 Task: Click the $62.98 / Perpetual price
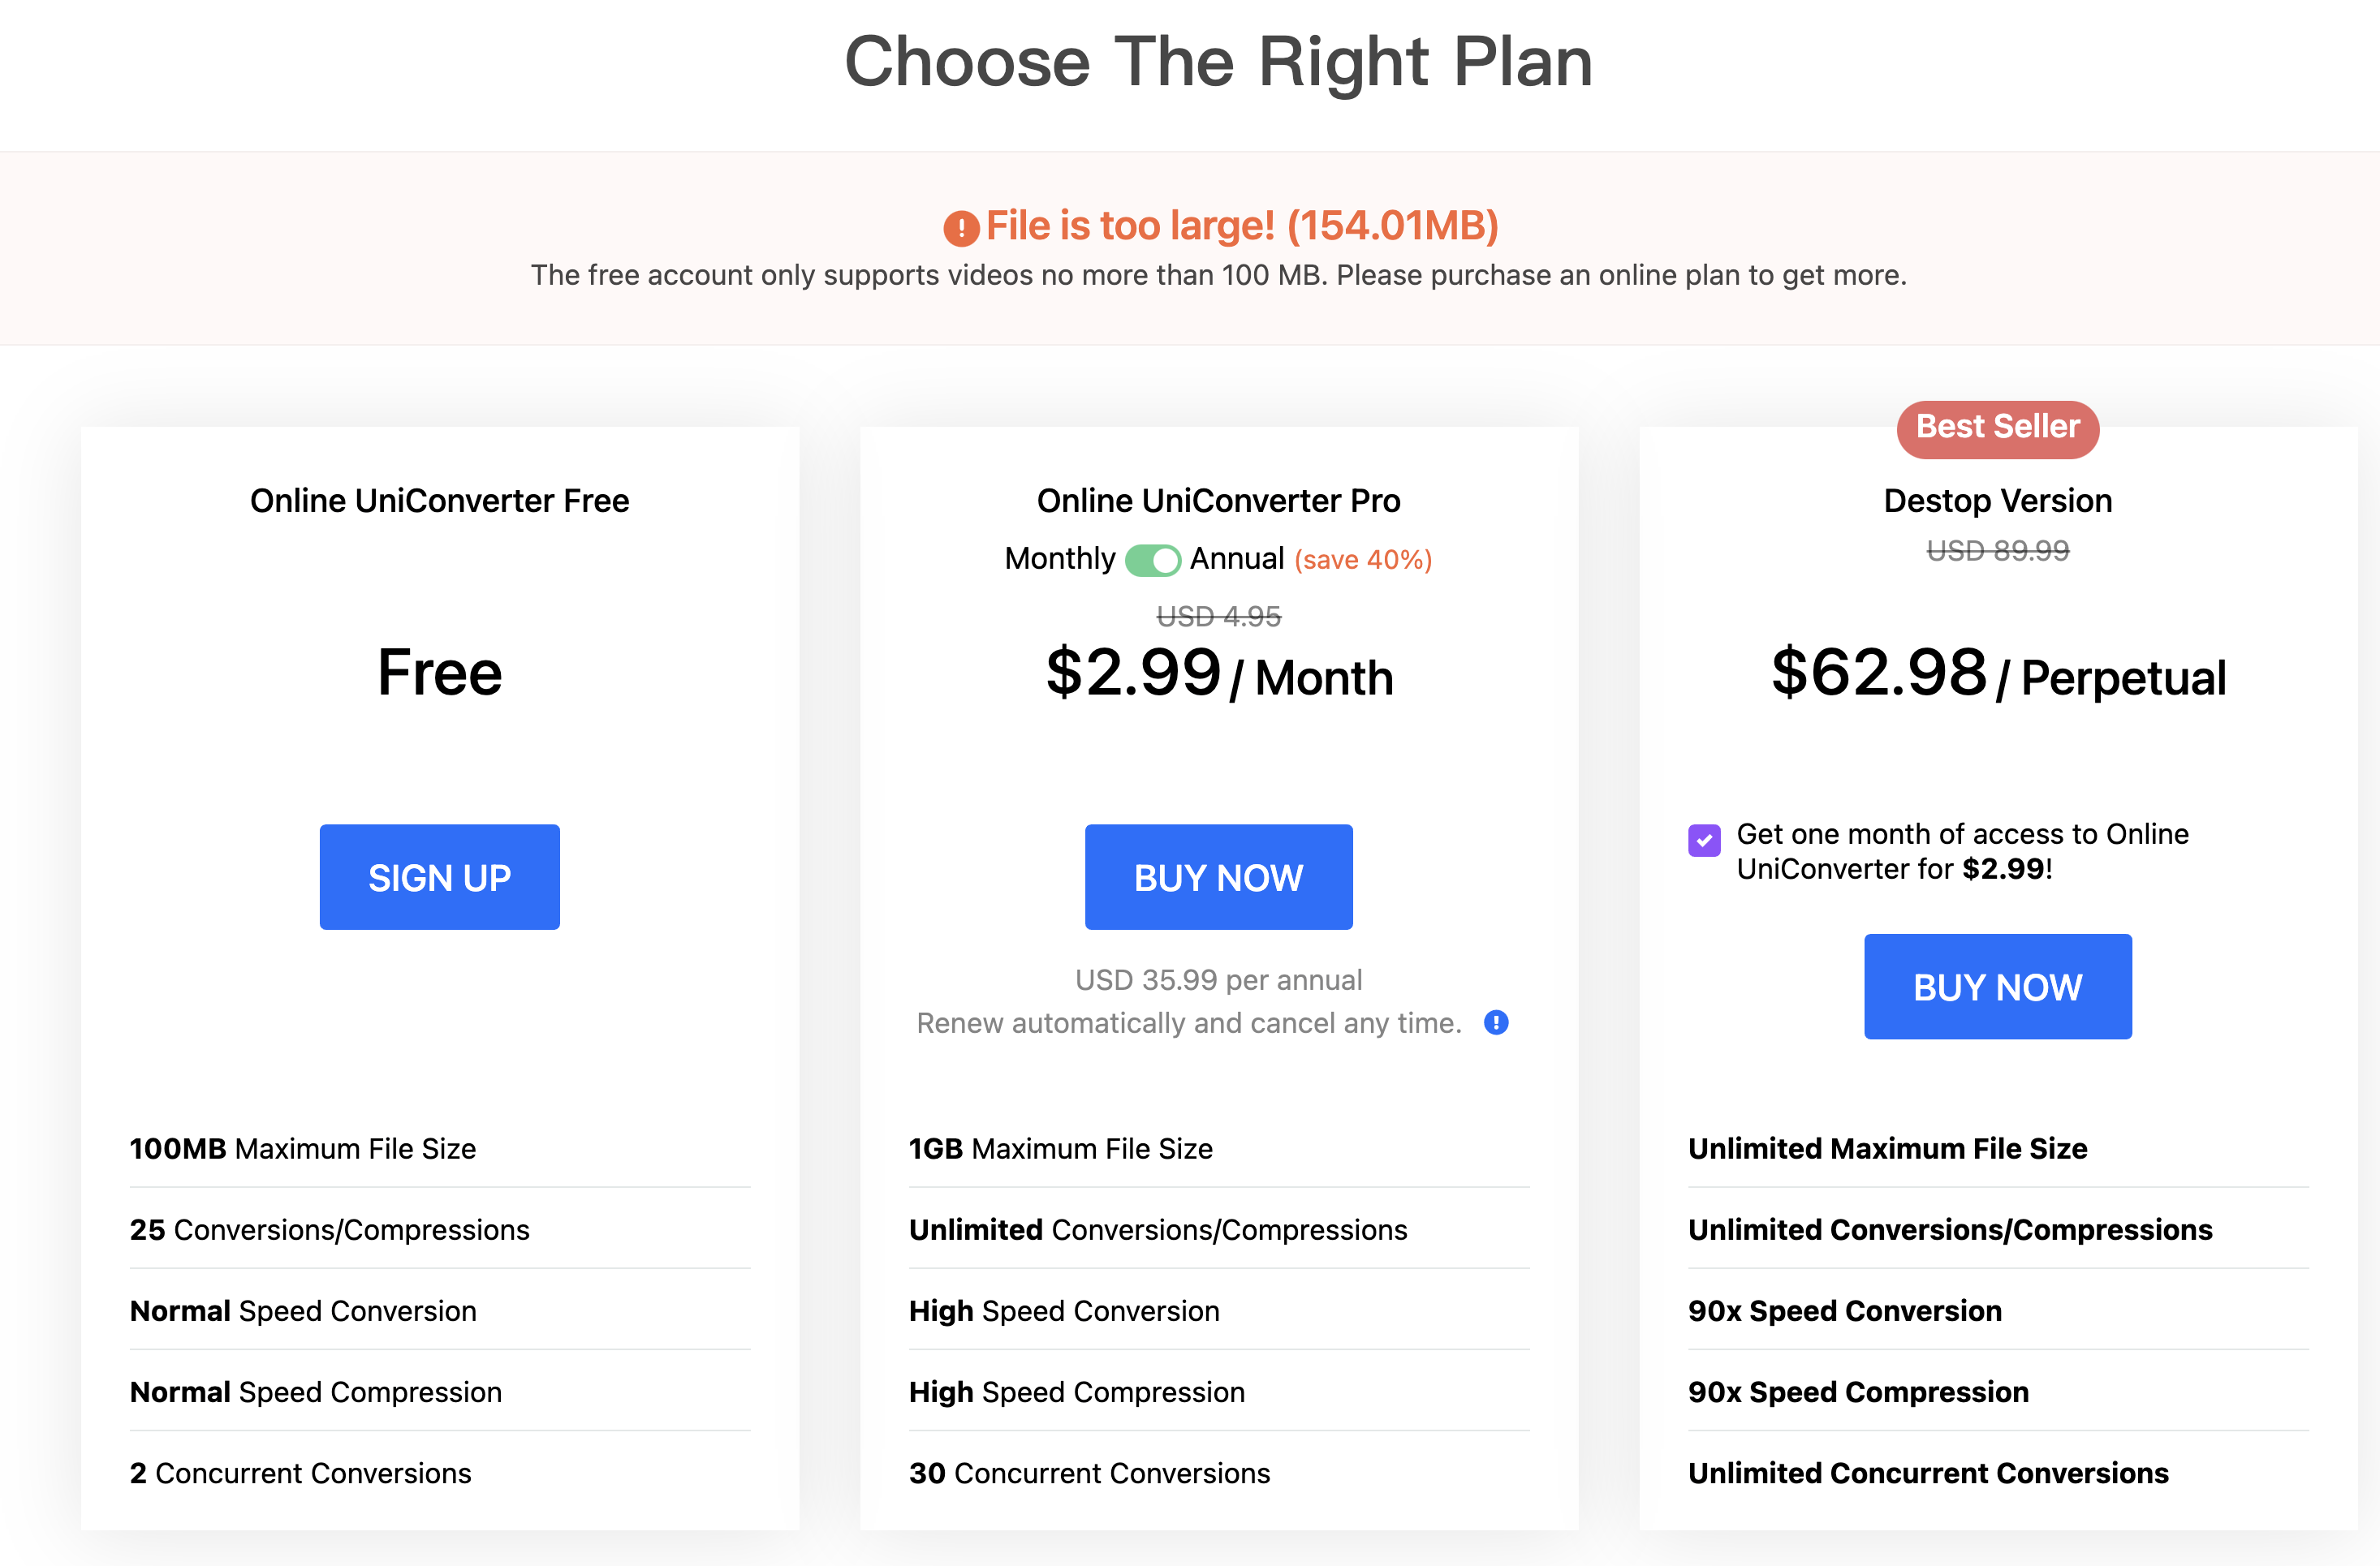point(1997,674)
